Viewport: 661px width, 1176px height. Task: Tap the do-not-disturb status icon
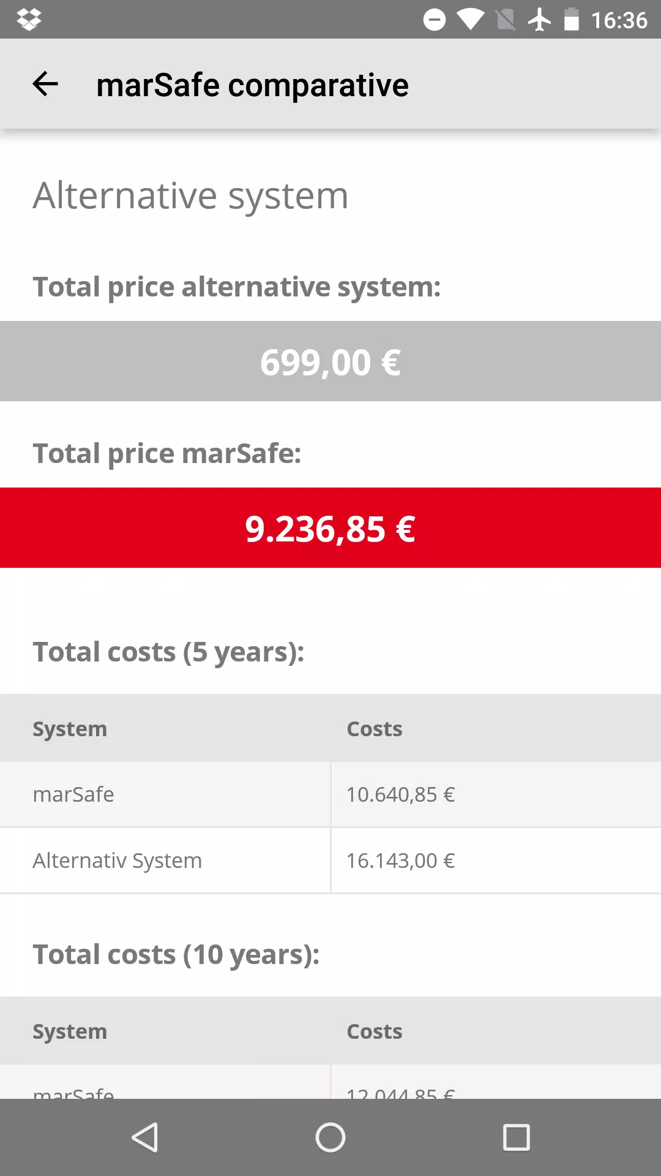pos(435,20)
